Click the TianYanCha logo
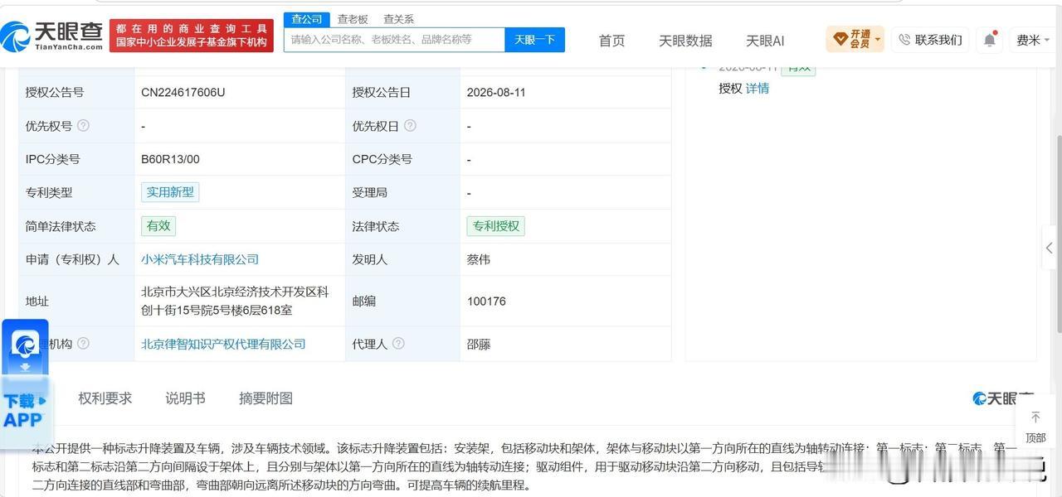 pyautogui.click(x=51, y=36)
